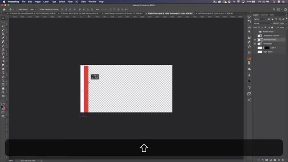Select the Rectangular Marquee tool

[3, 22]
